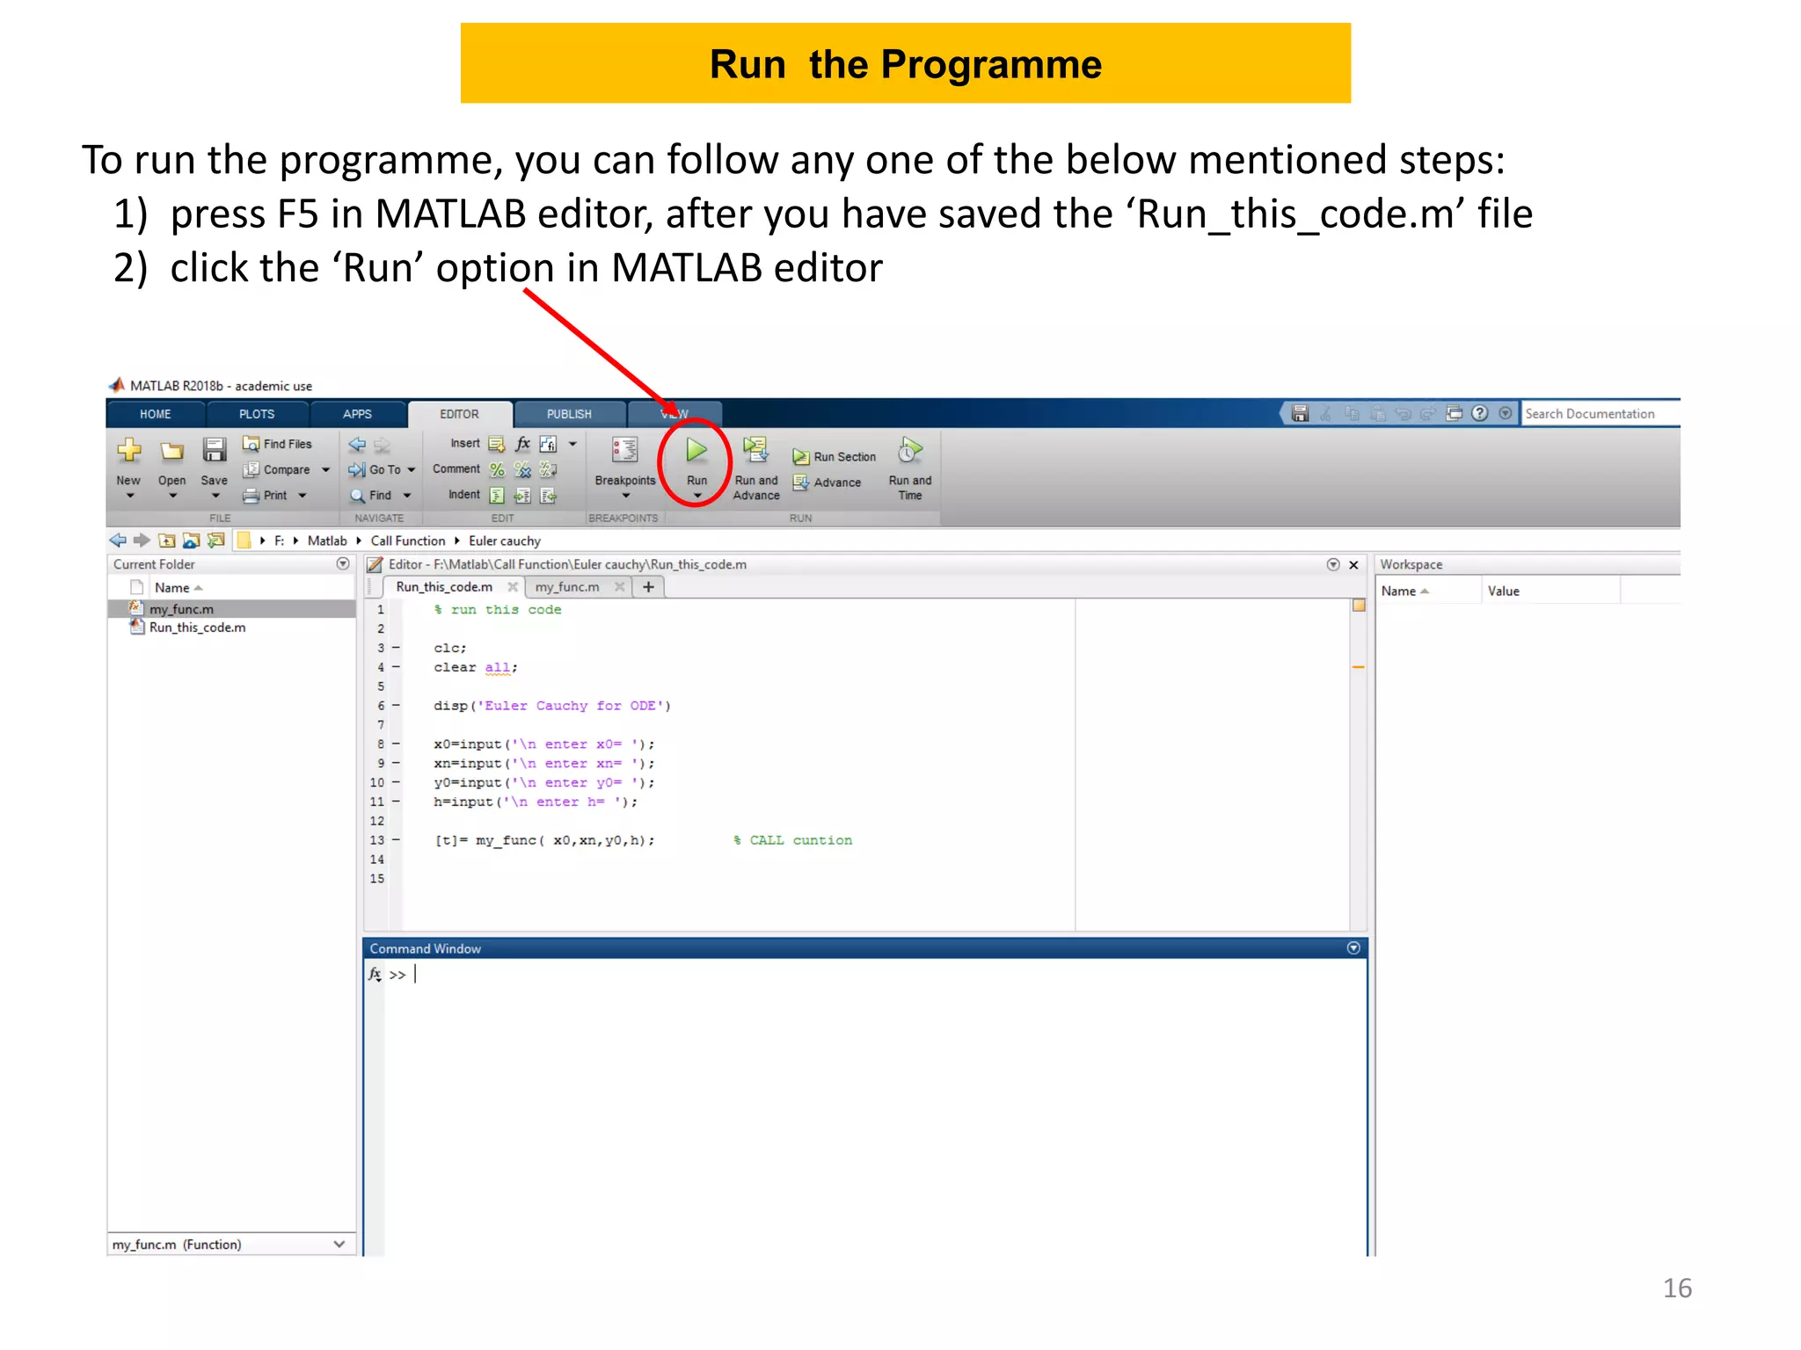Click the Insert function fx icon
Viewport: 1801px width, 1350px height.
[522, 444]
